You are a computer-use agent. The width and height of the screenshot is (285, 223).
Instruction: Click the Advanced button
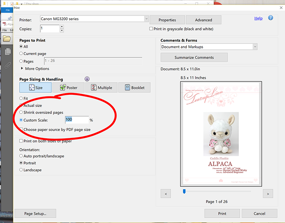click(x=204, y=20)
